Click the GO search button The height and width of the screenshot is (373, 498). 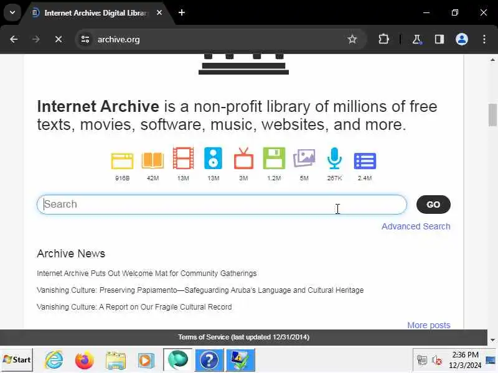click(x=433, y=205)
